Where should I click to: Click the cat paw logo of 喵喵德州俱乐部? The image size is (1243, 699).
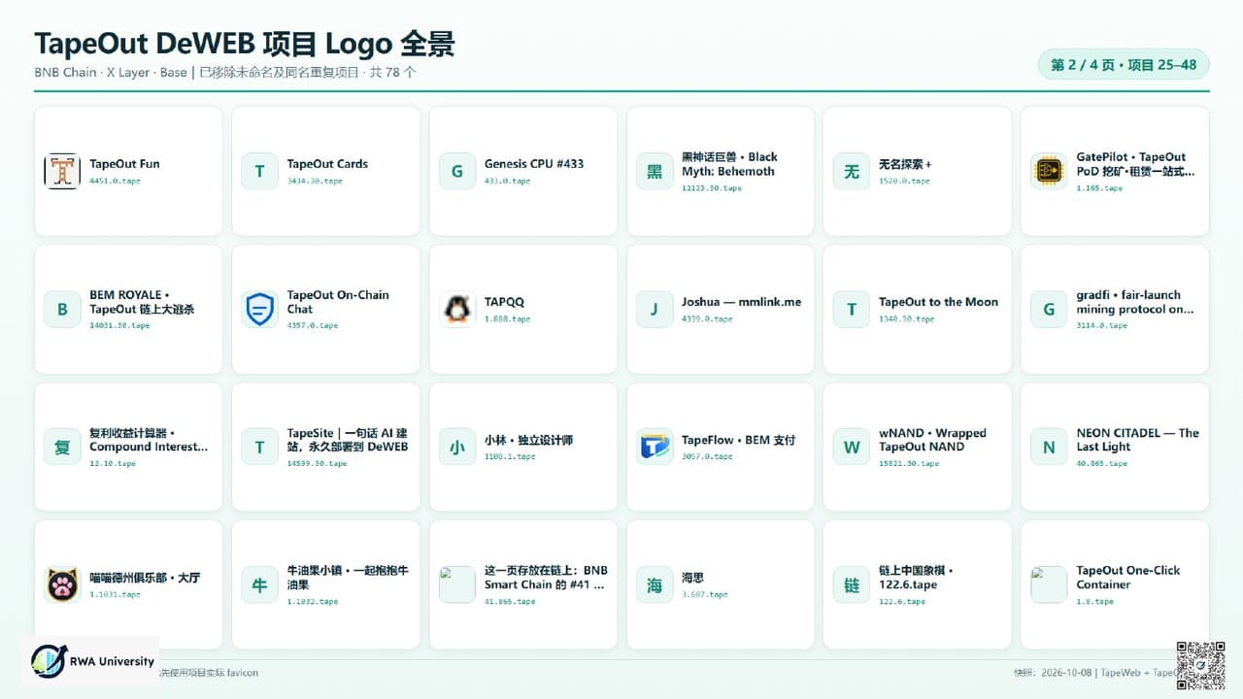62,585
